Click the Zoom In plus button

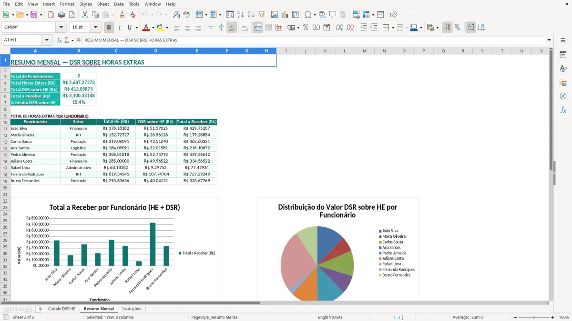coord(553,317)
